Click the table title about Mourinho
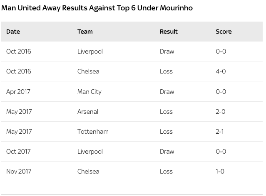 click(97, 8)
